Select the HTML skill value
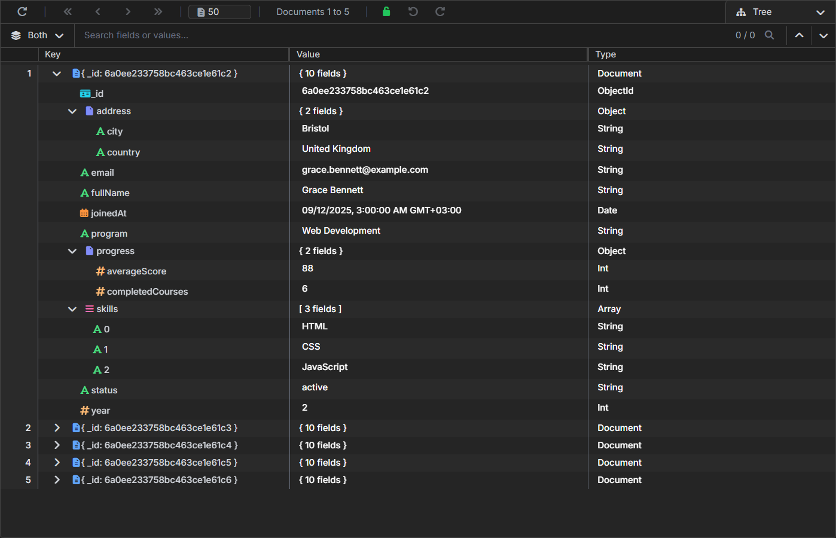This screenshot has height=538, width=836. coord(315,326)
